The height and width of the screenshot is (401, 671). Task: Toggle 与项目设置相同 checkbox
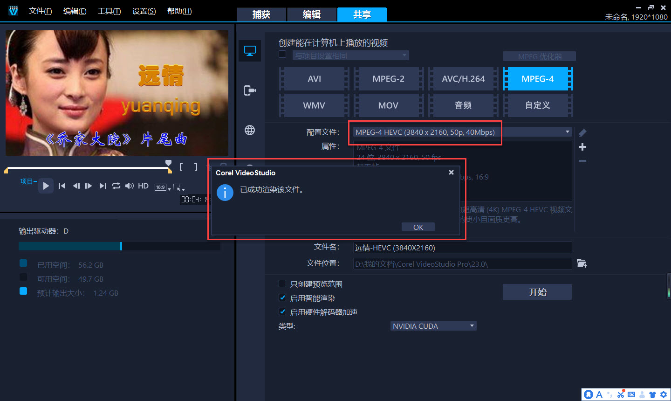pyautogui.click(x=282, y=55)
